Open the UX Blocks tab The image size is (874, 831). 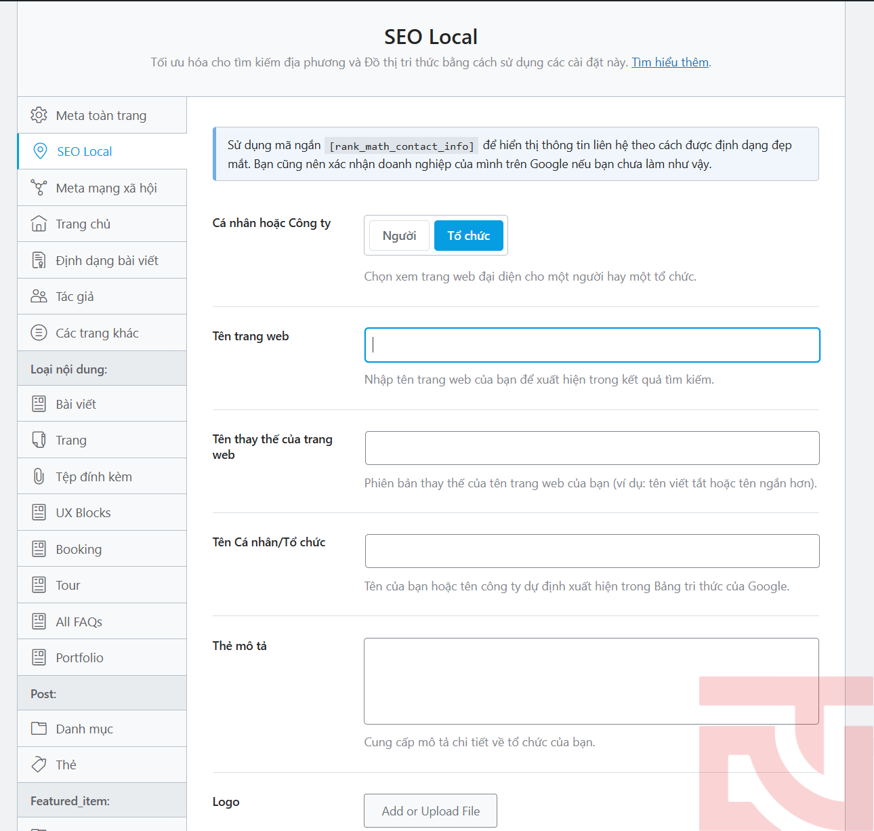pyautogui.click(x=102, y=512)
